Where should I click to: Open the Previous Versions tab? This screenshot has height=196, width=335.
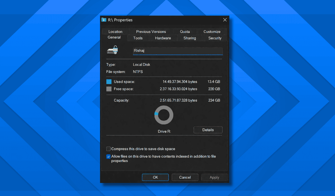(151, 31)
